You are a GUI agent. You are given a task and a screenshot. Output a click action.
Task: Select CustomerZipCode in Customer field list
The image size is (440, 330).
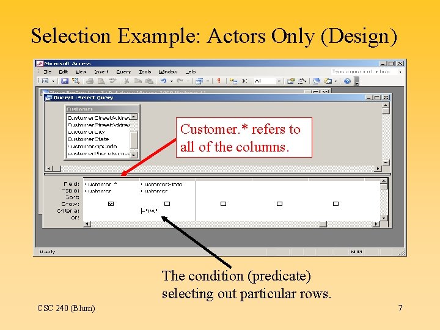92,147
